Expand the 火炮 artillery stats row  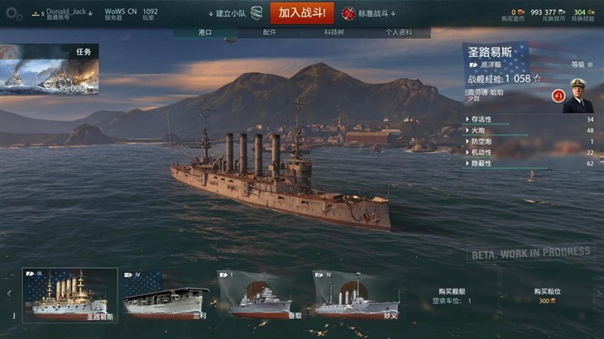(x=530, y=131)
